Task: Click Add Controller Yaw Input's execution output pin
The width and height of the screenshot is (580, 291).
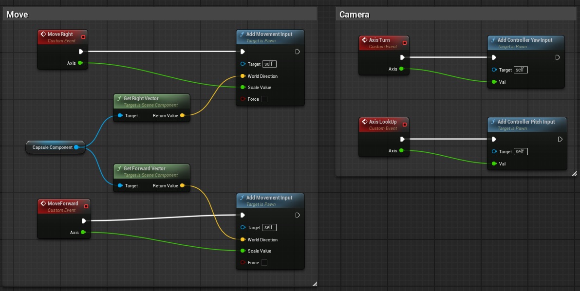Action: (558, 57)
